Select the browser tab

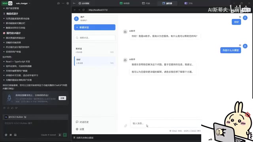tap(167, 3)
